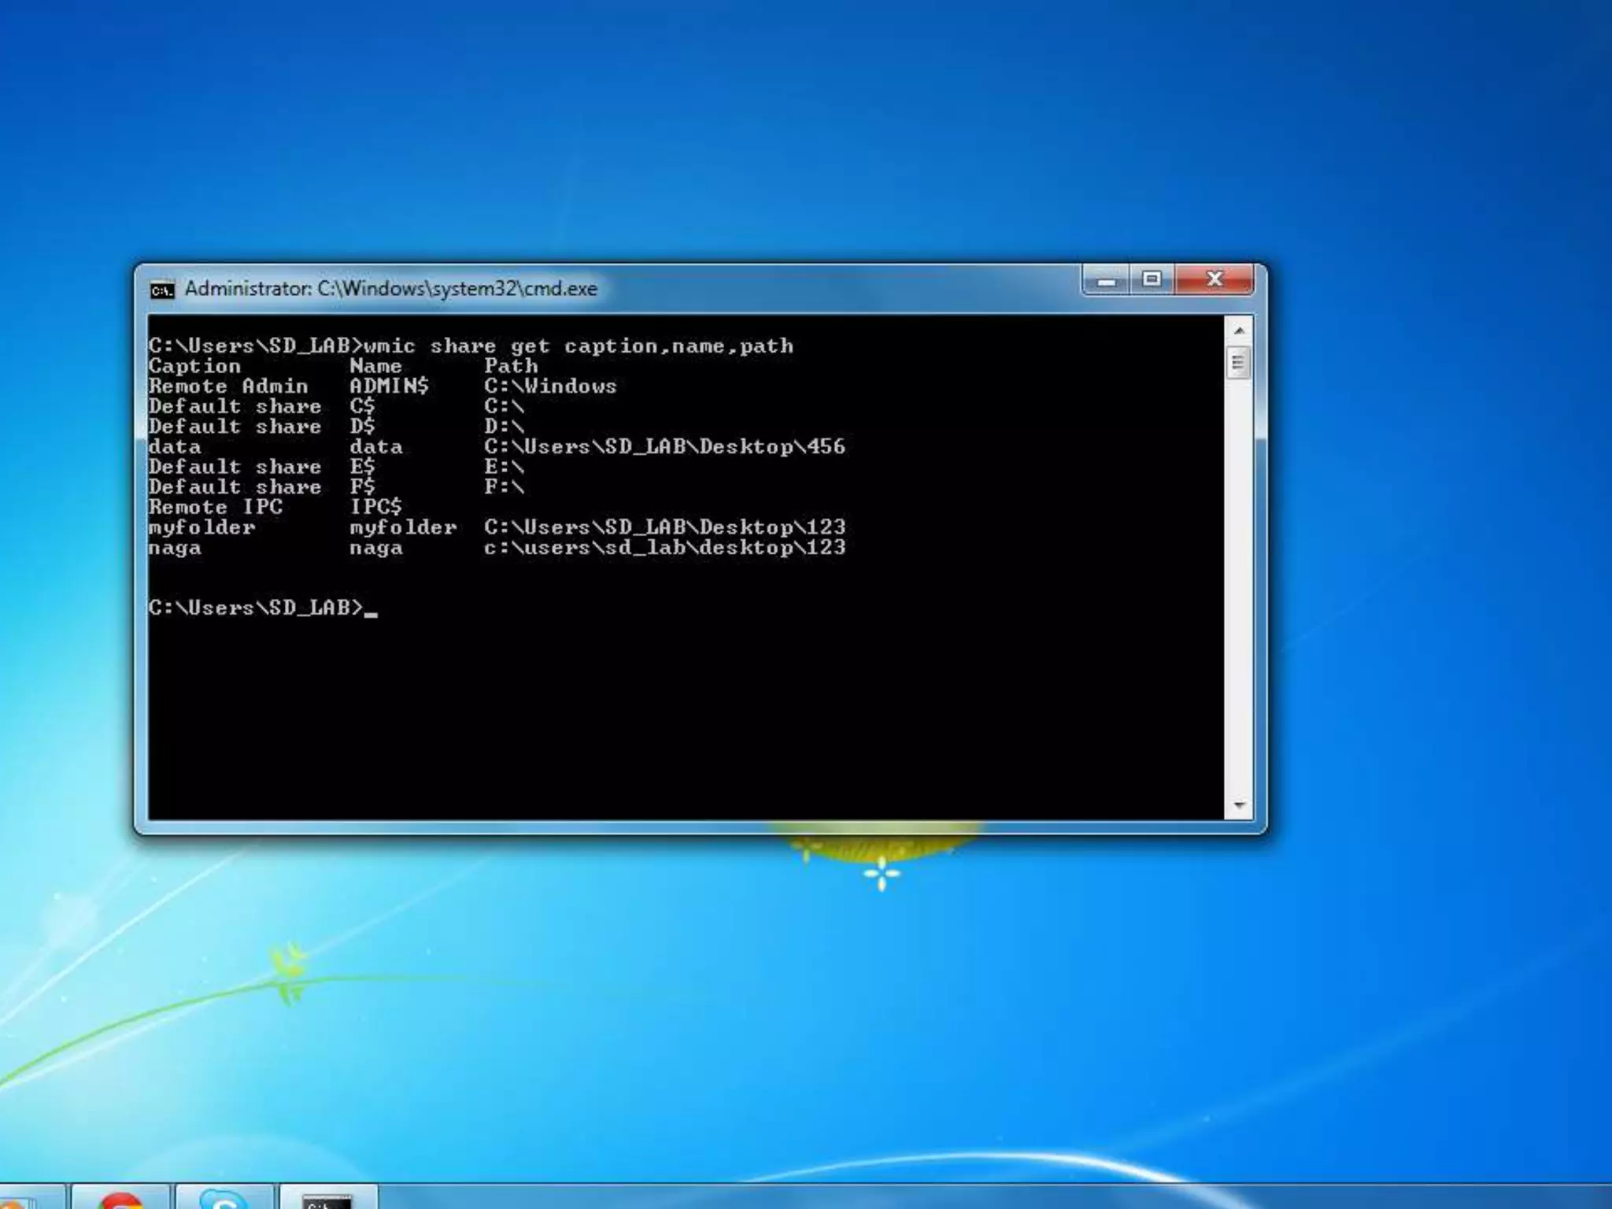
Task: Click the 'IPC$' share name
Action: pos(375,507)
